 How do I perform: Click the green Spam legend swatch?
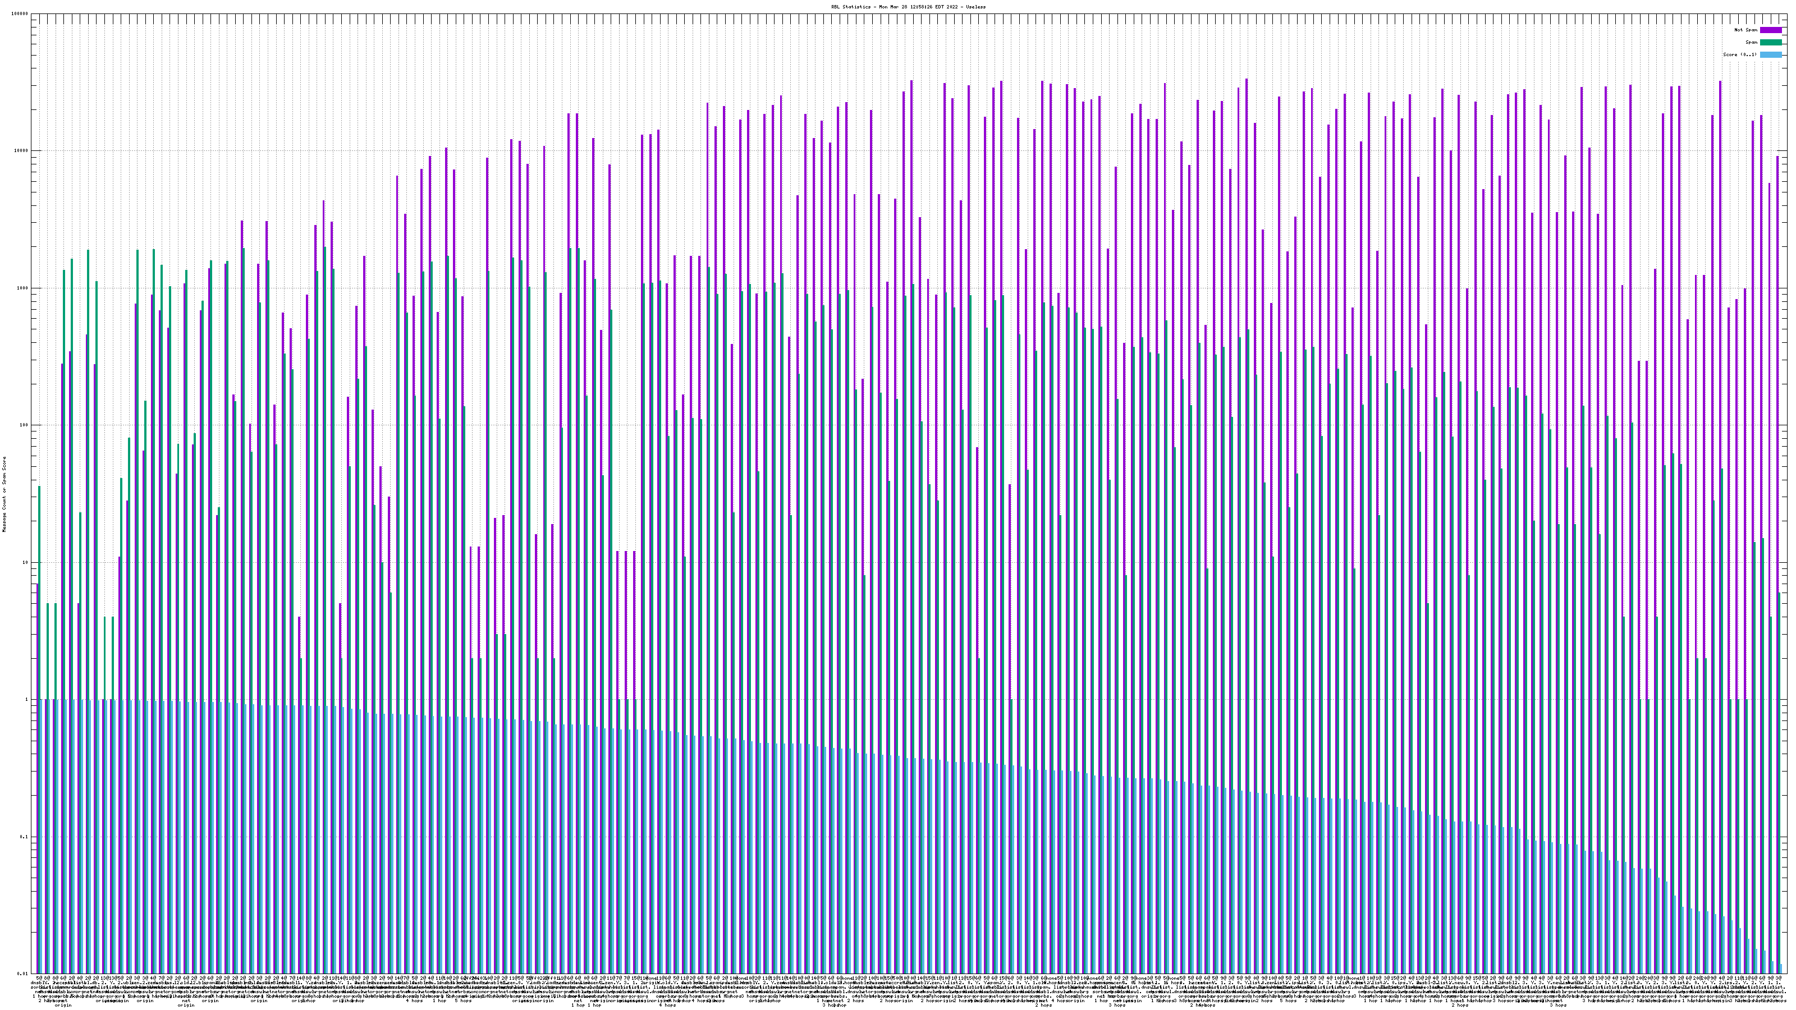tap(1770, 43)
